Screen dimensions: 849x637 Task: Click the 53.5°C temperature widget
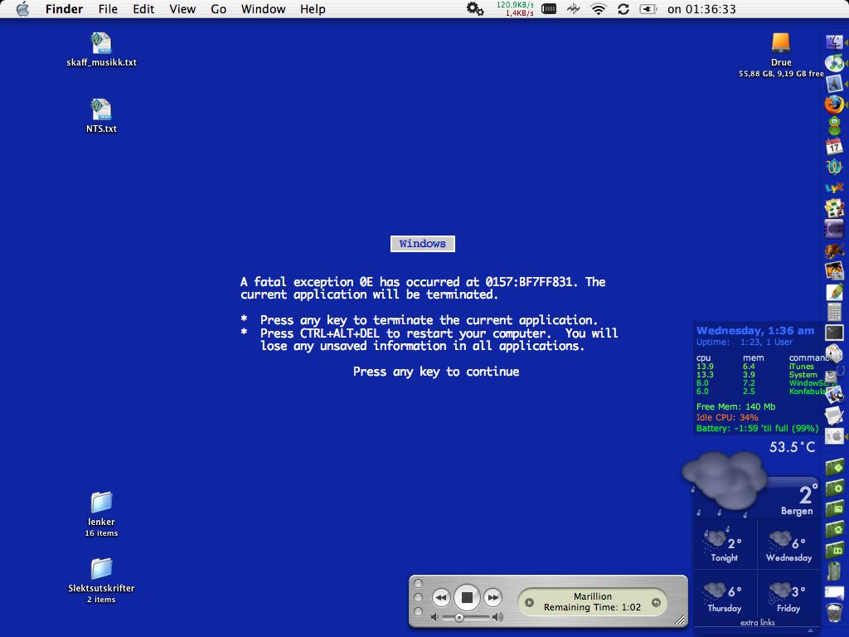[792, 447]
